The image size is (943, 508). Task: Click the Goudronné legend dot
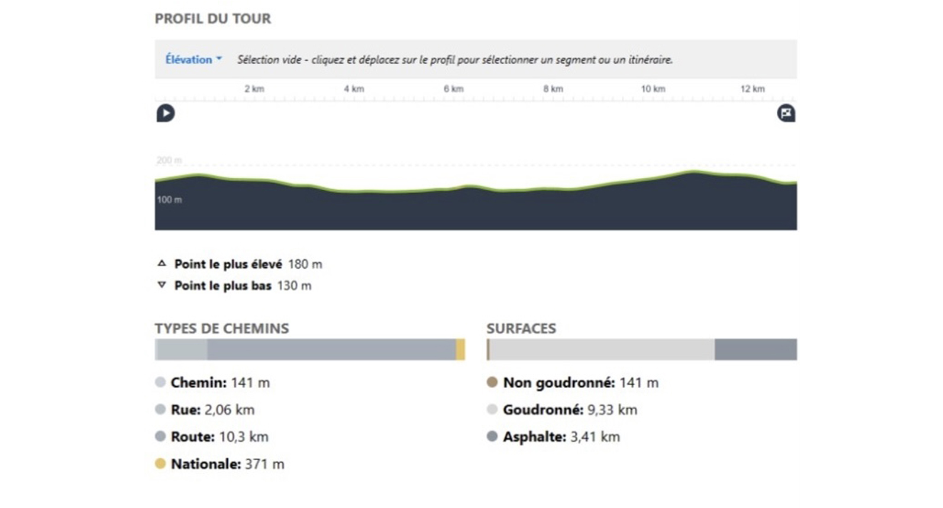(x=492, y=409)
